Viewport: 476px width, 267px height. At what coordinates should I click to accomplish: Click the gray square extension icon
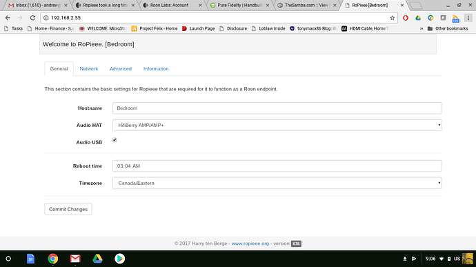(x=443, y=18)
